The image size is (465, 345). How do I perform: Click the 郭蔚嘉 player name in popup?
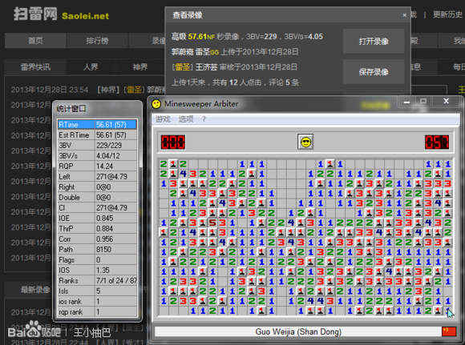[x=182, y=52]
